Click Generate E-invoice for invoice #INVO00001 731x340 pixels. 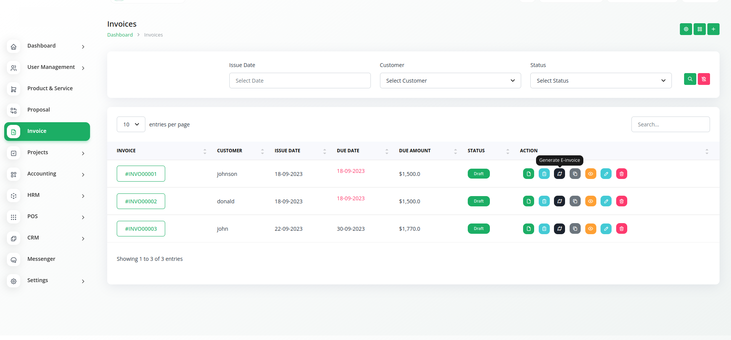(559, 174)
